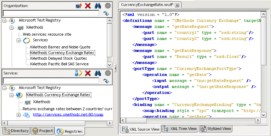The height and width of the screenshot is (136, 271).
Task: Click the Organization search input field
Action: tap(51, 13)
